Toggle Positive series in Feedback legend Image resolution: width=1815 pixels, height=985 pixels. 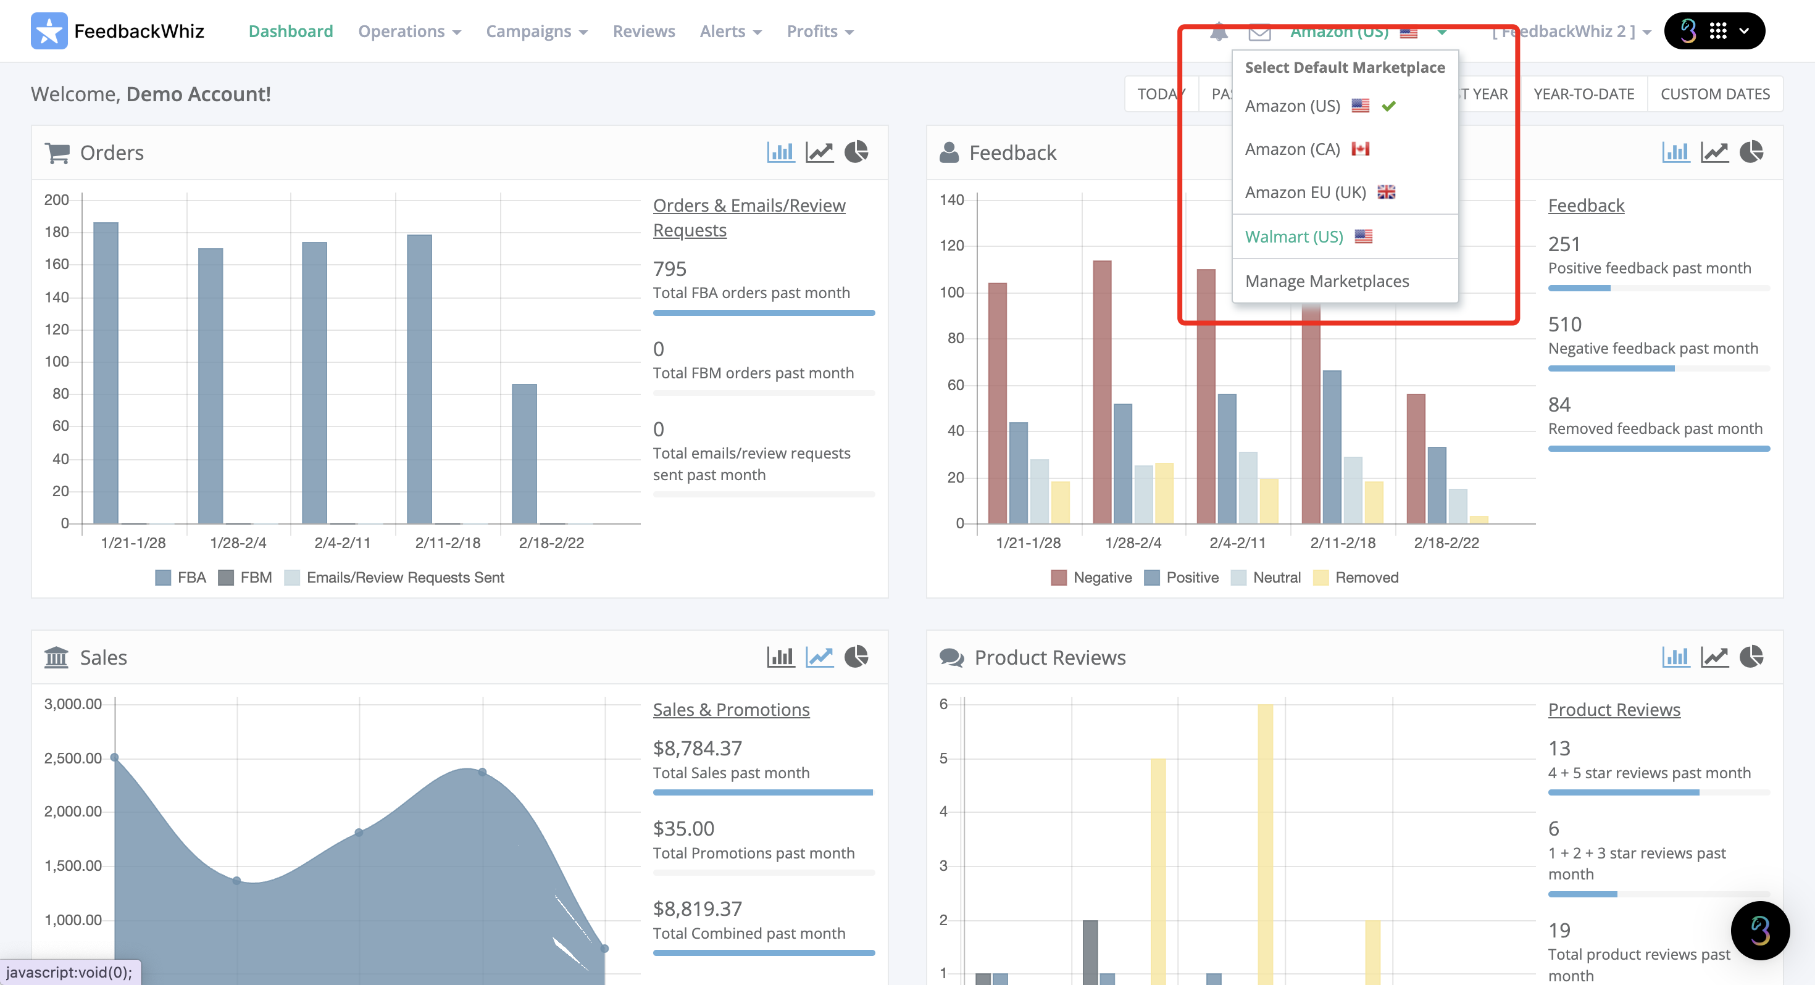click(1182, 578)
